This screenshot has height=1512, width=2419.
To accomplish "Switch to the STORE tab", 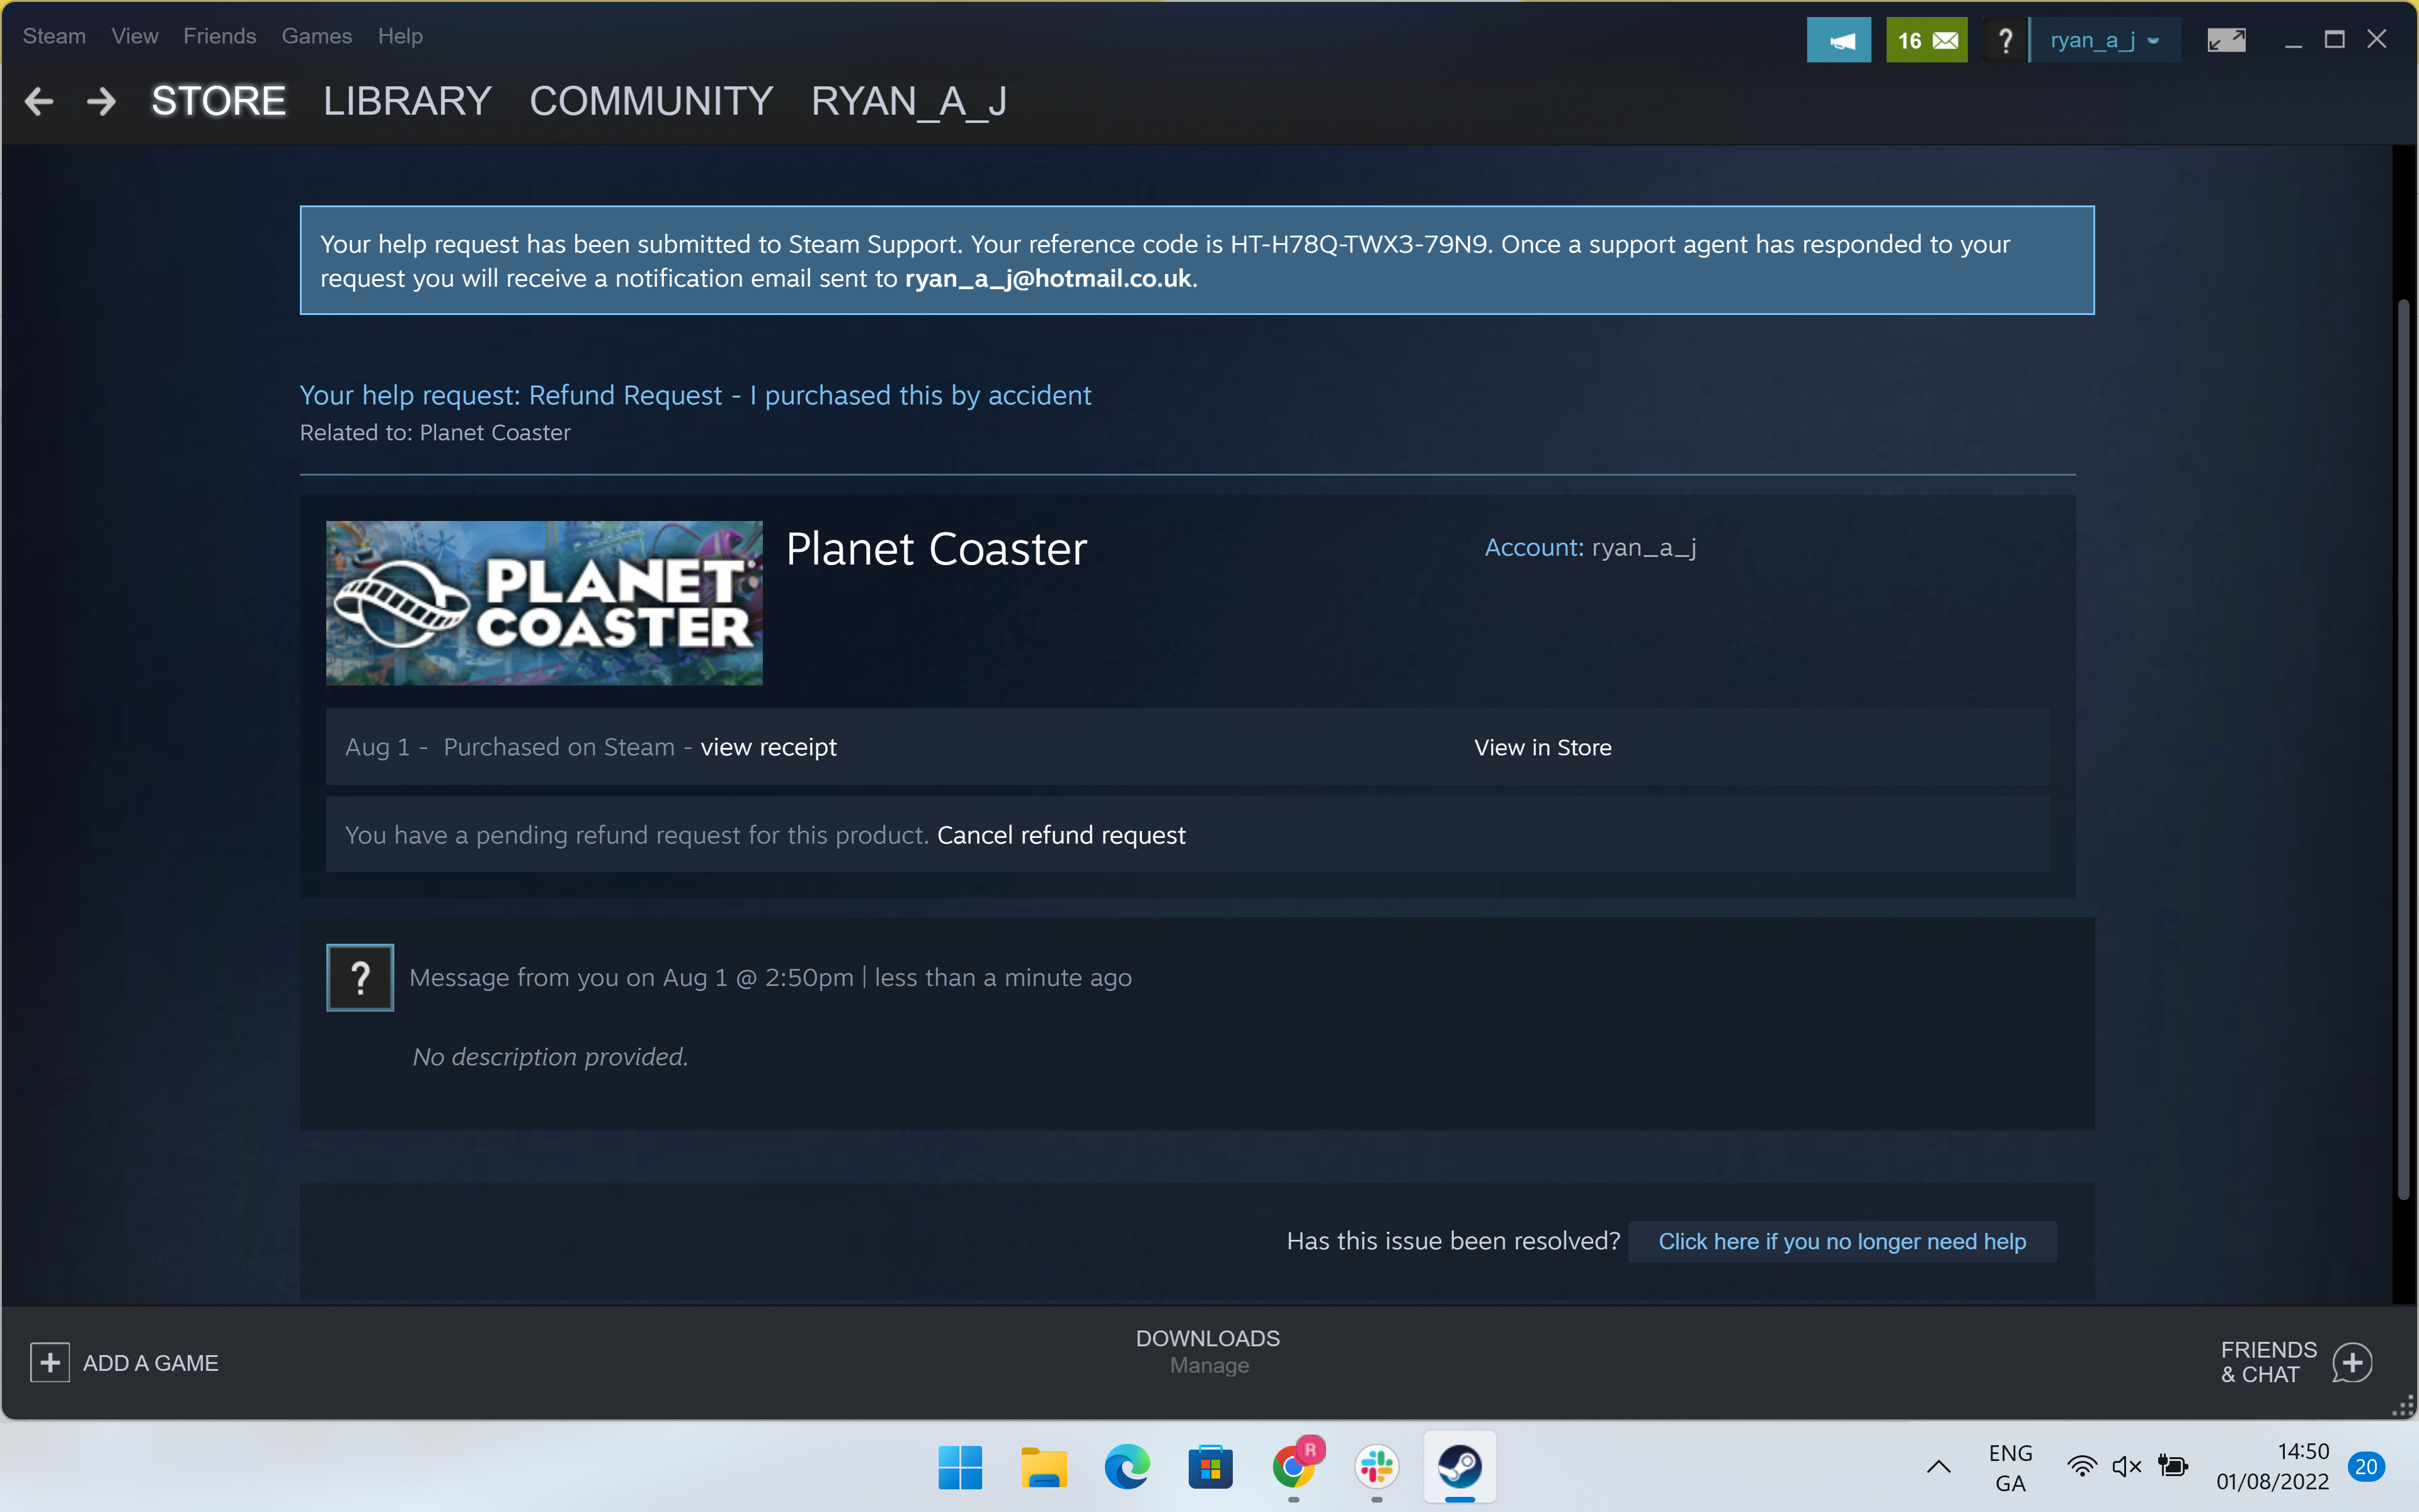I will 218,101.
